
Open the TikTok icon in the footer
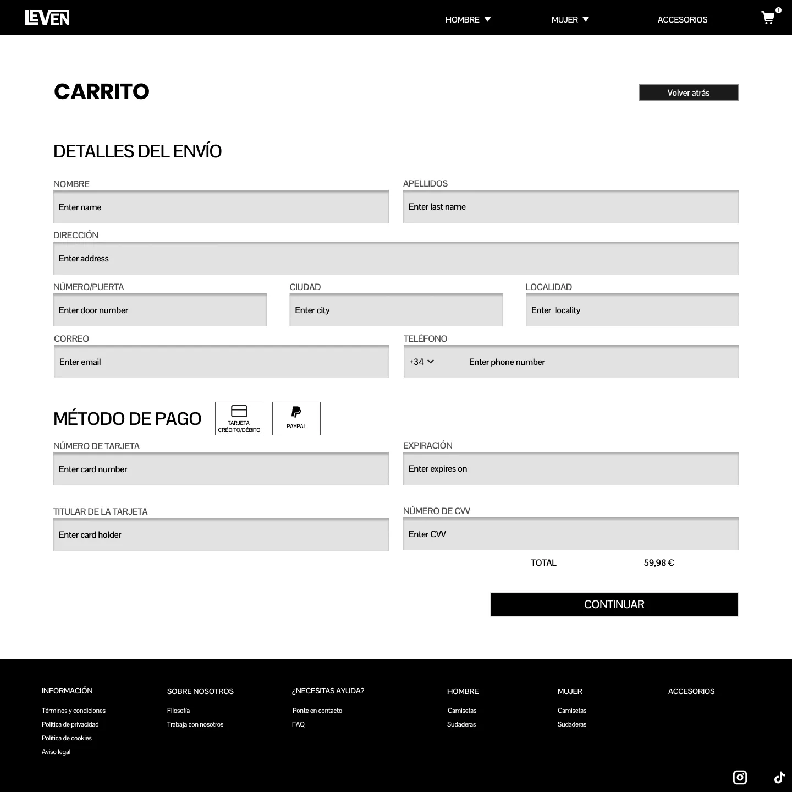coord(779,777)
